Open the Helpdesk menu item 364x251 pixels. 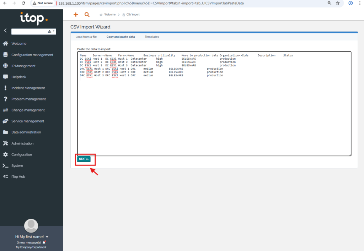point(18,77)
